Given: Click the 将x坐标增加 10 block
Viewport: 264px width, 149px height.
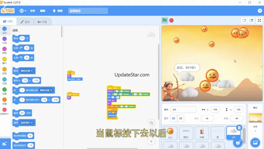Looking at the screenshot, I should [x=23, y=136].
